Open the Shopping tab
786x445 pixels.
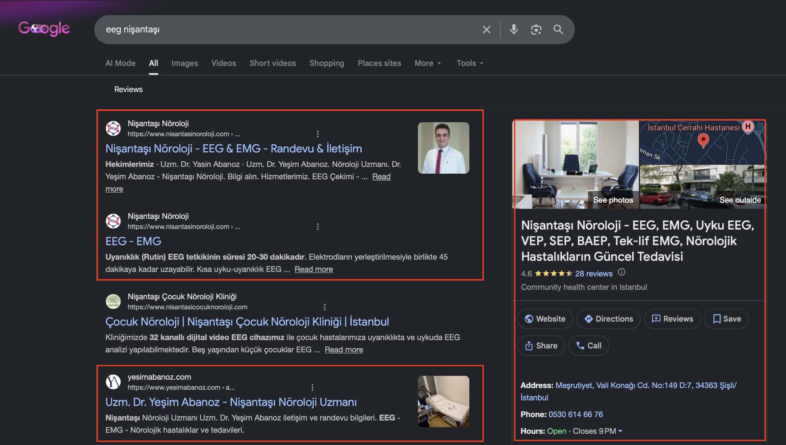click(327, 63)
